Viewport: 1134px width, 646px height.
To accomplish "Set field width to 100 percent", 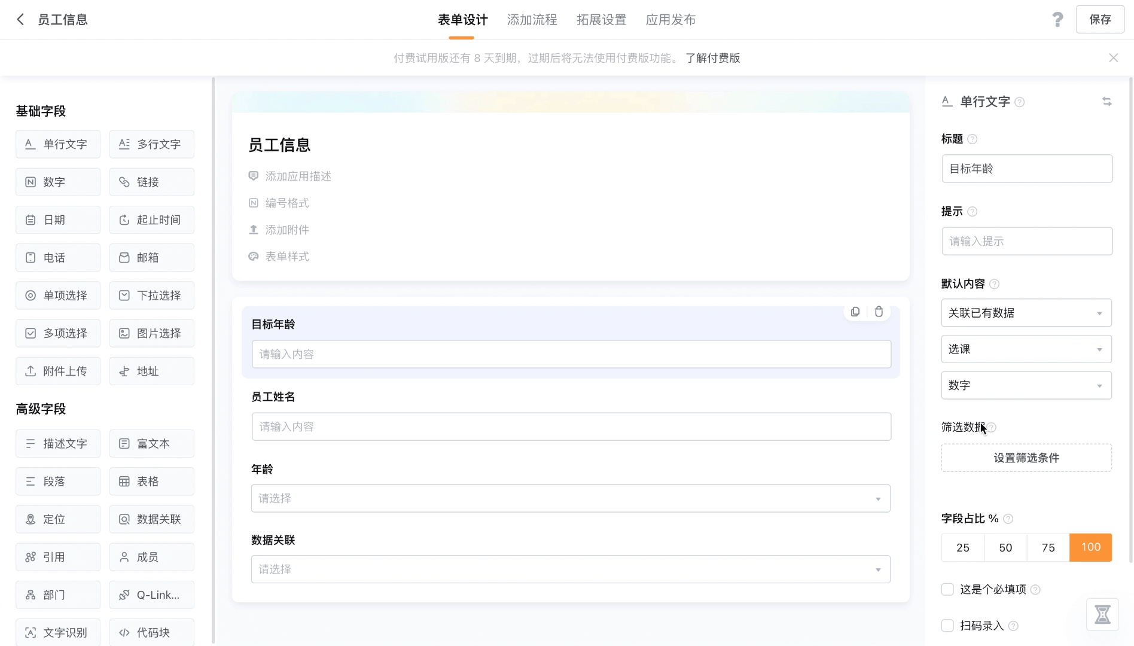I will [1091, 547].
